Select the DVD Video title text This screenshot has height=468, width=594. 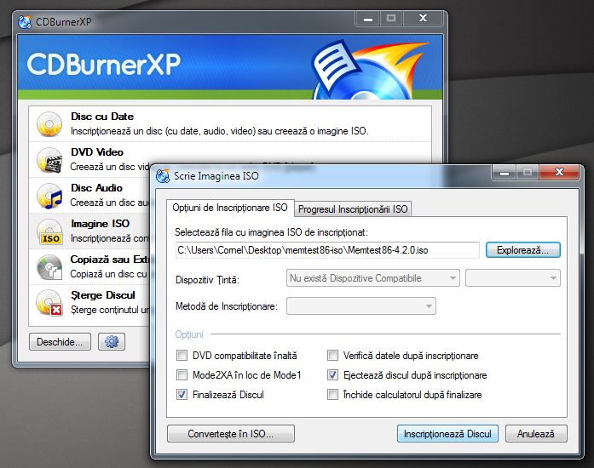(97, 152)
